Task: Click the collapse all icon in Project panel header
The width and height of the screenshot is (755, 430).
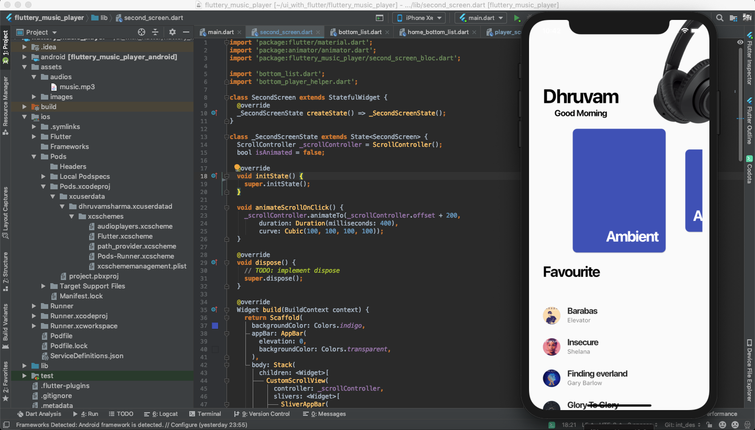Action: 156,32
